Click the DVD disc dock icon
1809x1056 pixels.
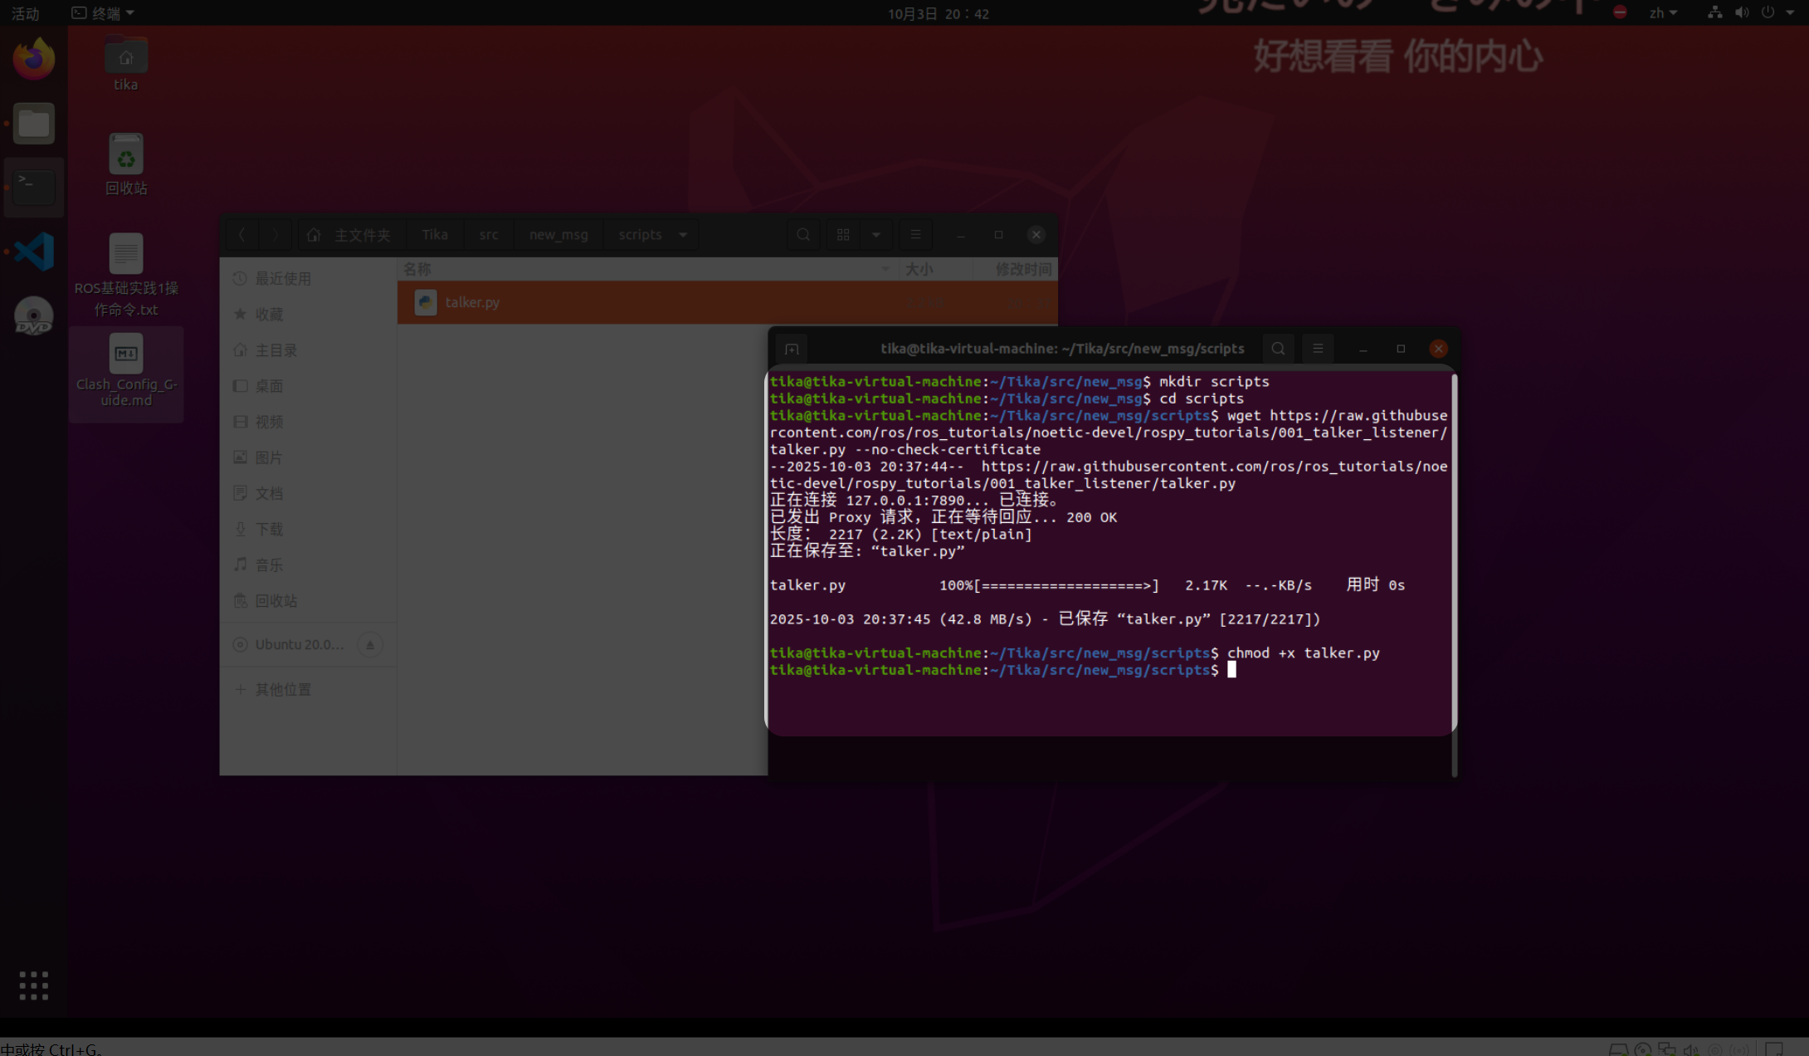[33, 316]
